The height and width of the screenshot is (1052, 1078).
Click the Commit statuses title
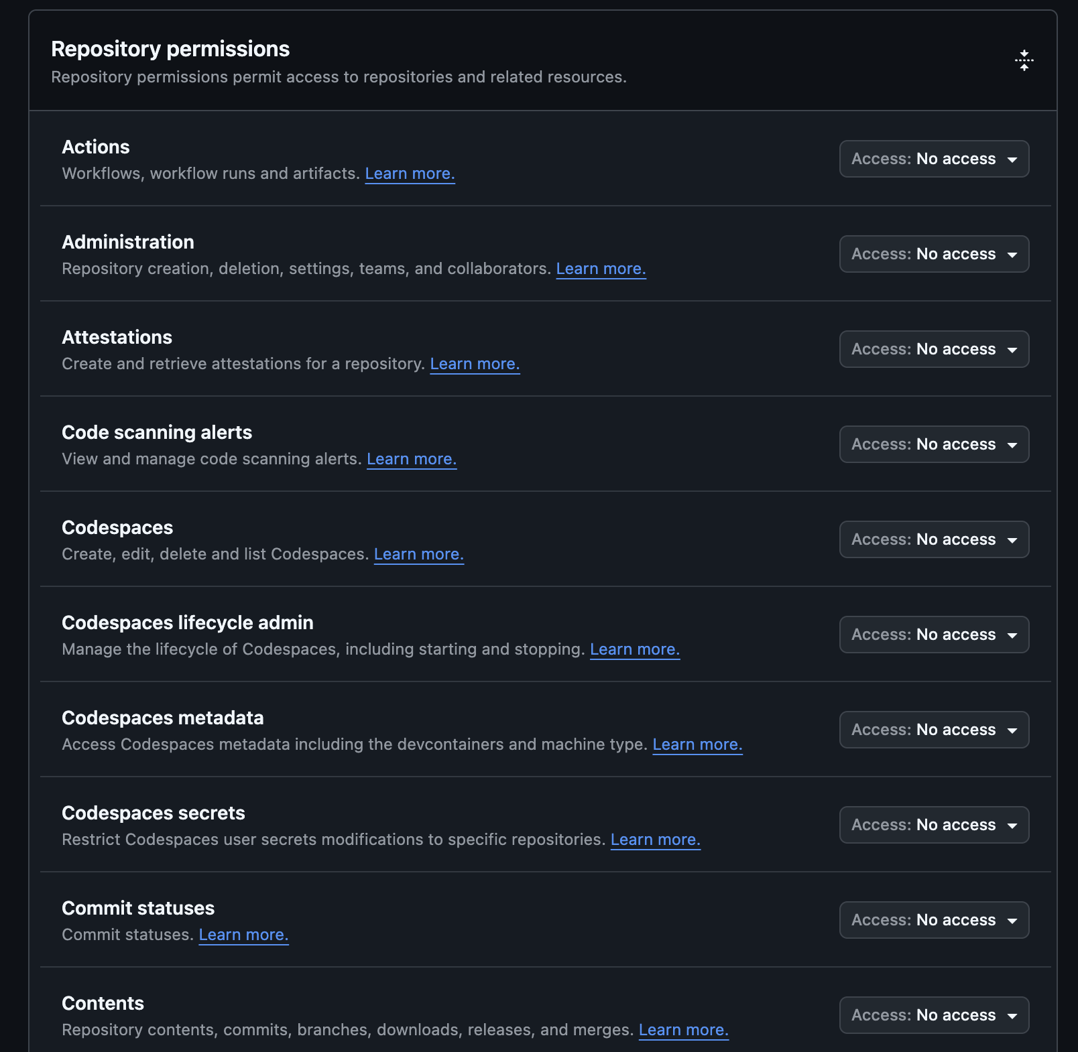click(138, 908)
